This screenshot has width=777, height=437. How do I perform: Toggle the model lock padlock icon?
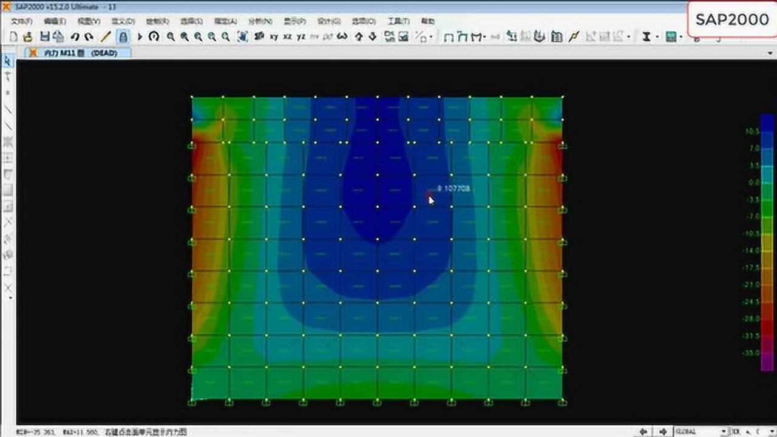pos(123,36)
